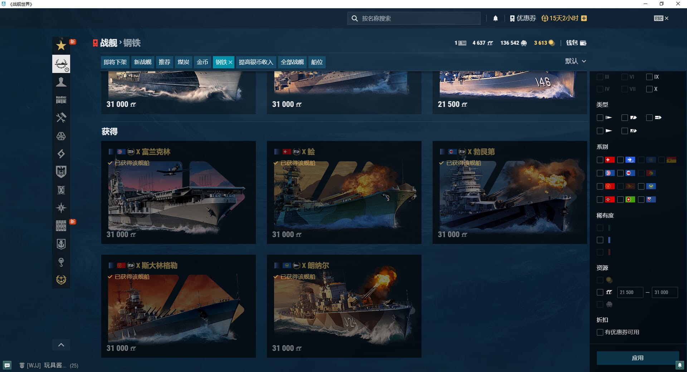The image size is (687, 372).
Task: Open the featured star section in sidebar
Action: [61, 45]
